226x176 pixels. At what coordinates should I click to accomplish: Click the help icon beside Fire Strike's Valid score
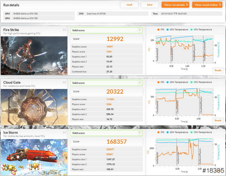point(139,30)
